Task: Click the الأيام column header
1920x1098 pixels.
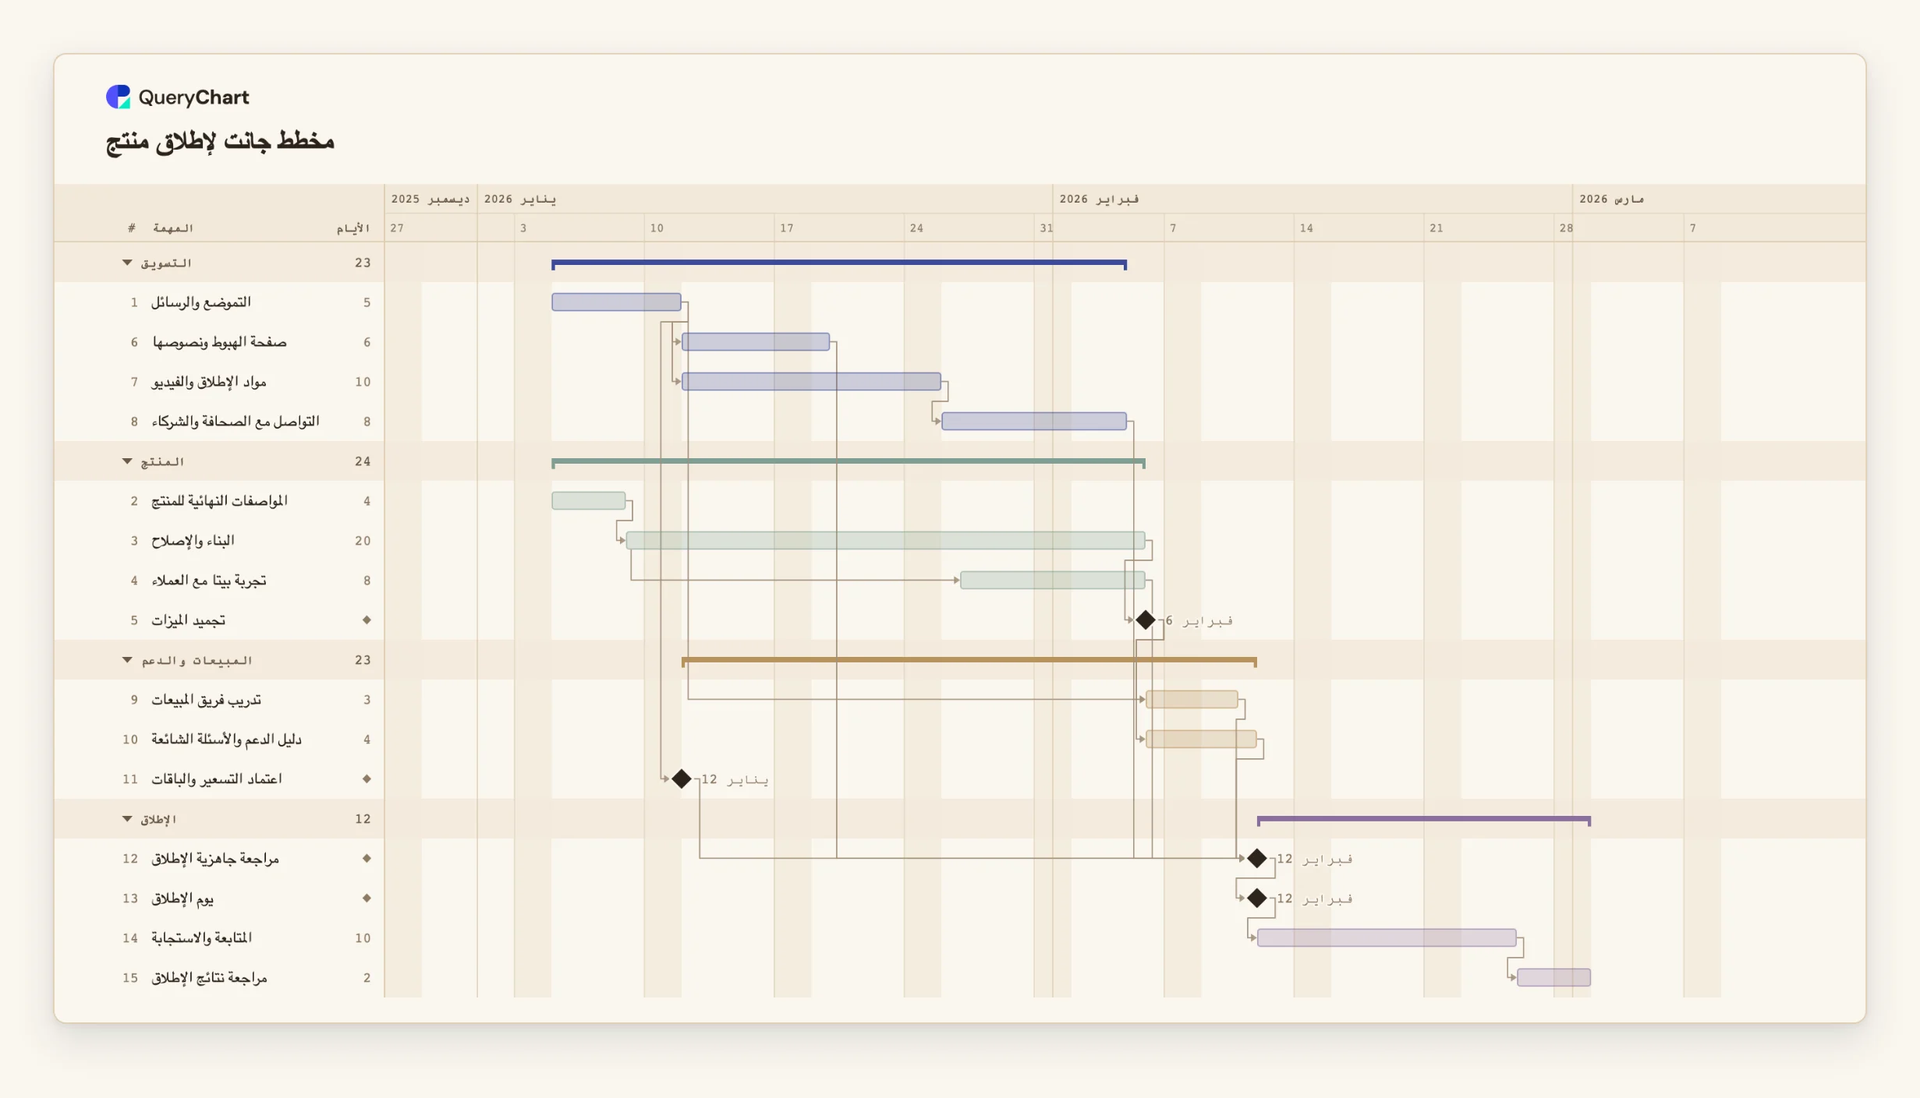Action: tap(353, 228)
